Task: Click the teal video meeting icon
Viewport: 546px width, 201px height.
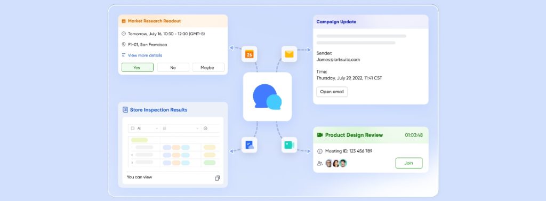Action: coord(289,145)
